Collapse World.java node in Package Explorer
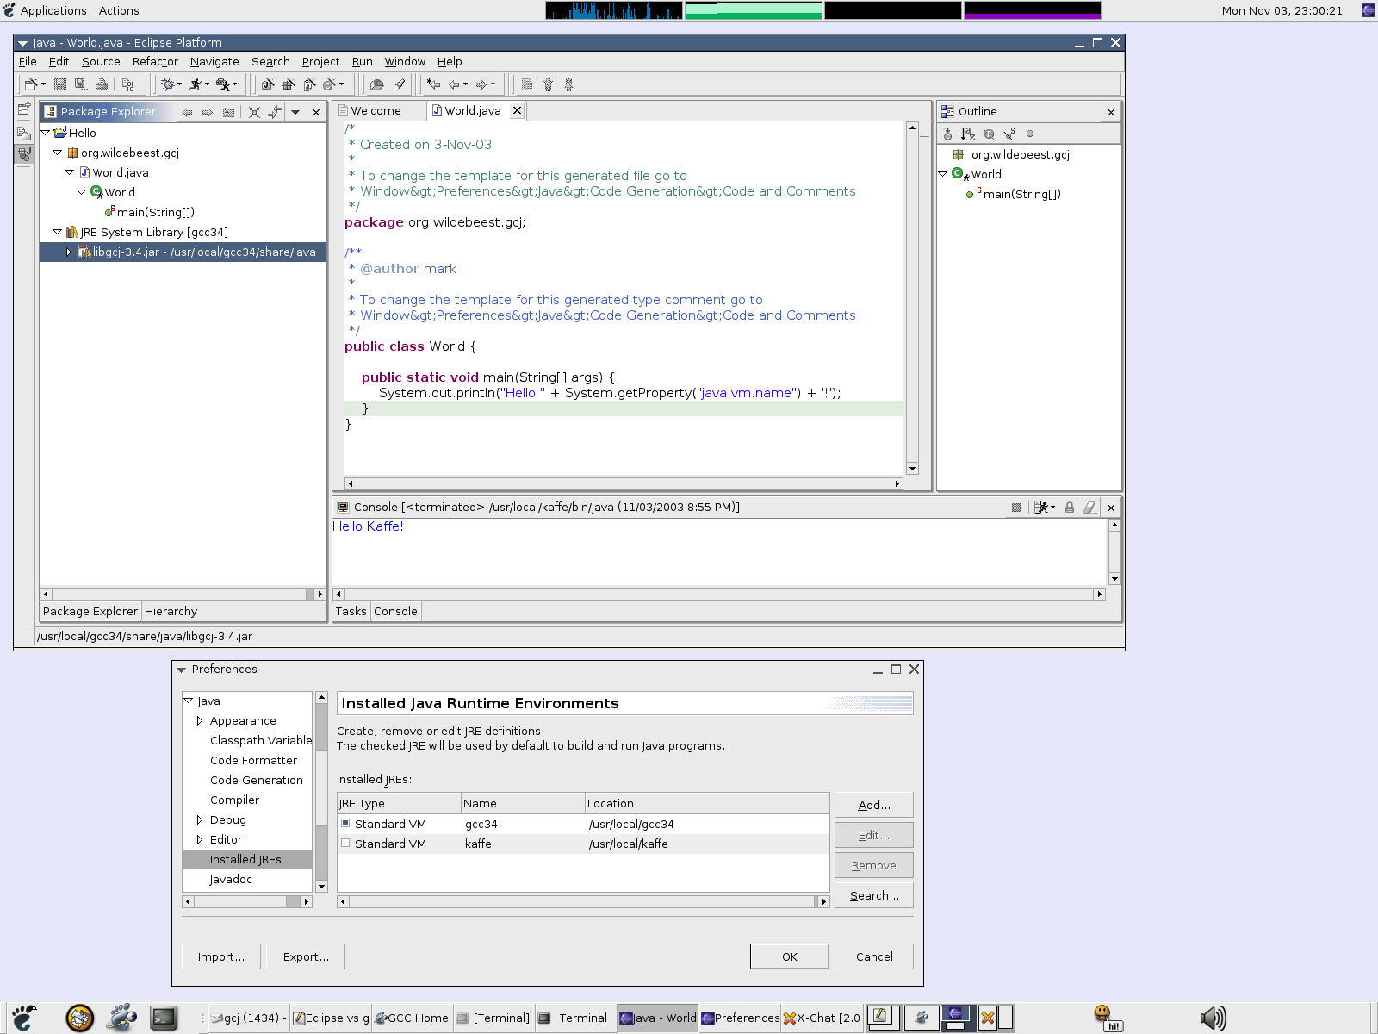 tap(70, 172)
